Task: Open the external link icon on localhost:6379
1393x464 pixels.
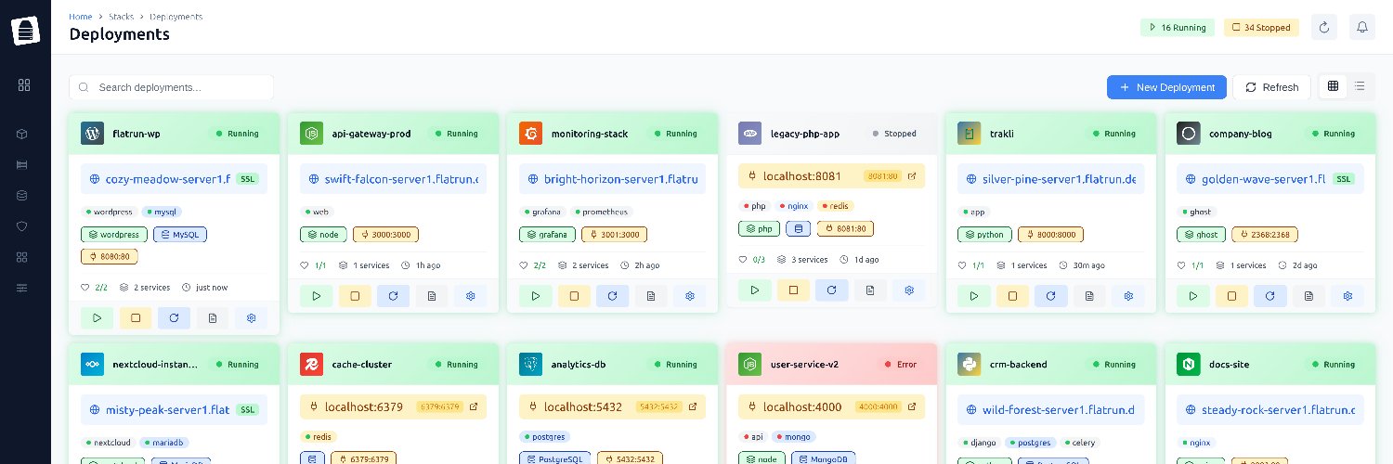Action: (x=473, y=406)
